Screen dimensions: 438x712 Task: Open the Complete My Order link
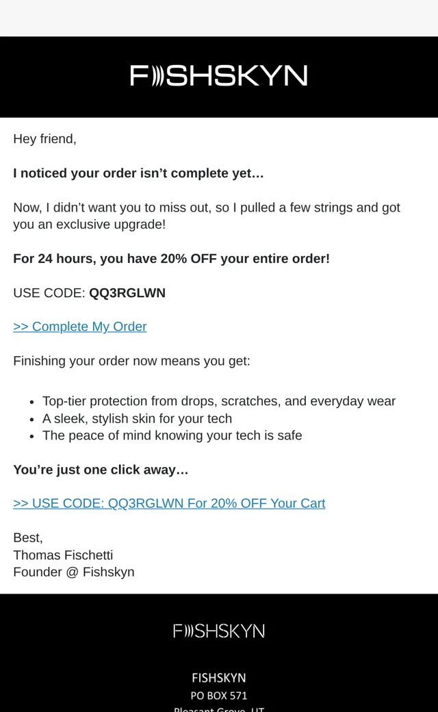[80, 327]
